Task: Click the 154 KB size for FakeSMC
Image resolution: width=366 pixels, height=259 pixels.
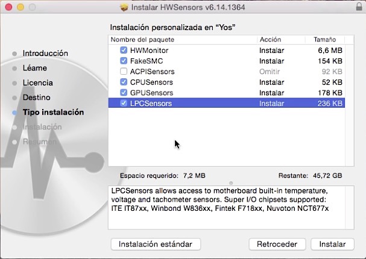Action: point(330,61)
